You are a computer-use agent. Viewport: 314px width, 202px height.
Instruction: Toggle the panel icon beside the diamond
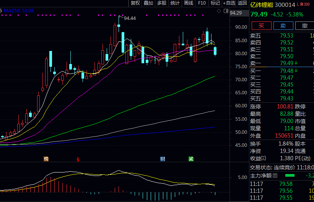(226, 11)
